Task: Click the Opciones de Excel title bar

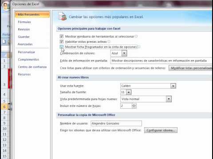Action: pyautogui.click(x=112, y=4)
